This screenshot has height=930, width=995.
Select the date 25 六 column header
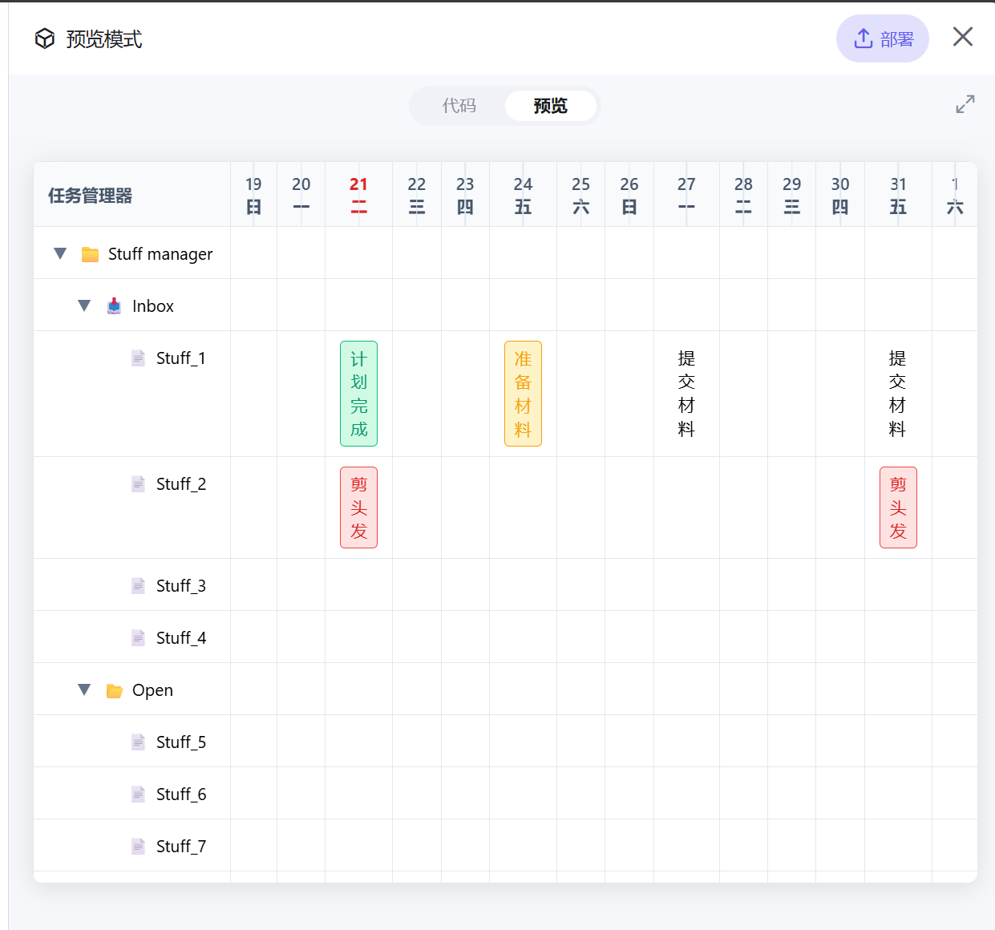point(581,195)
